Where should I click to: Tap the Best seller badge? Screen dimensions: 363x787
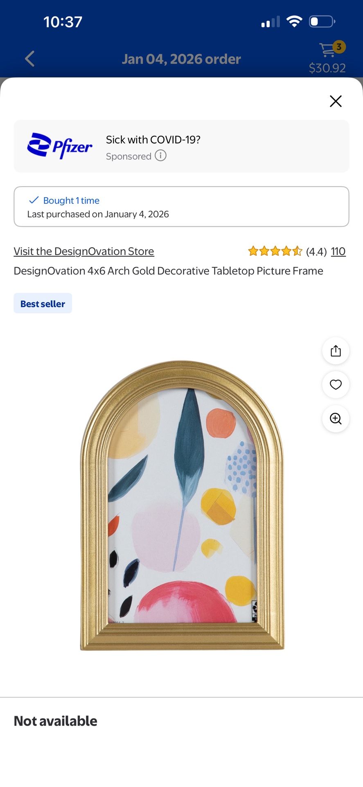point(43,303)
